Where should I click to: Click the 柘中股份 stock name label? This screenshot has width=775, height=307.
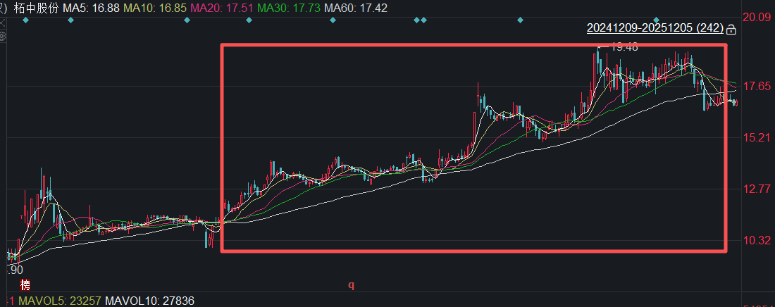pos(33,7)
